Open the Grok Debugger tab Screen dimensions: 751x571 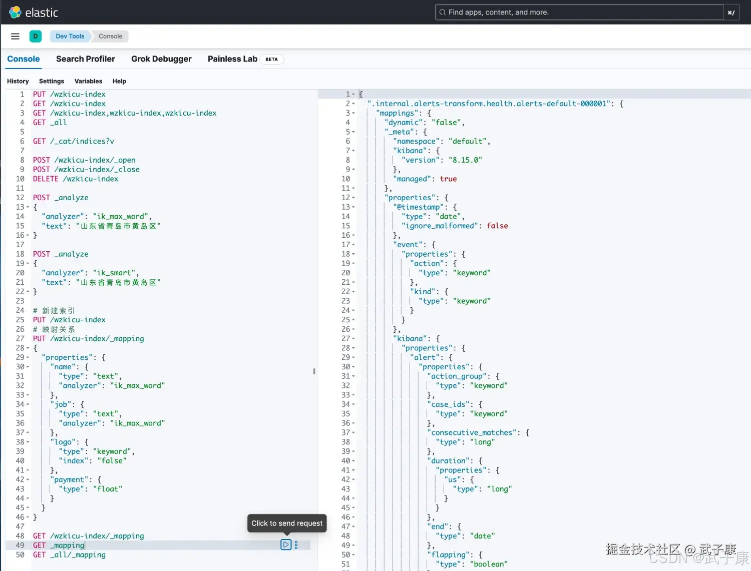(161, 59)
